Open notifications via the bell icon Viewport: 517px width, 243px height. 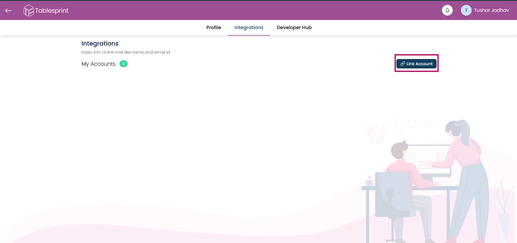click(x=447, y=10)
